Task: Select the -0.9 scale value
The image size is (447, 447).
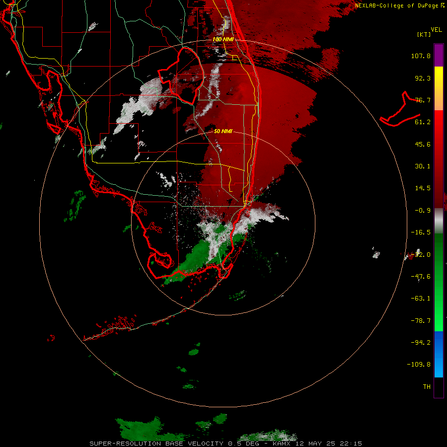Action: [423, 211]
